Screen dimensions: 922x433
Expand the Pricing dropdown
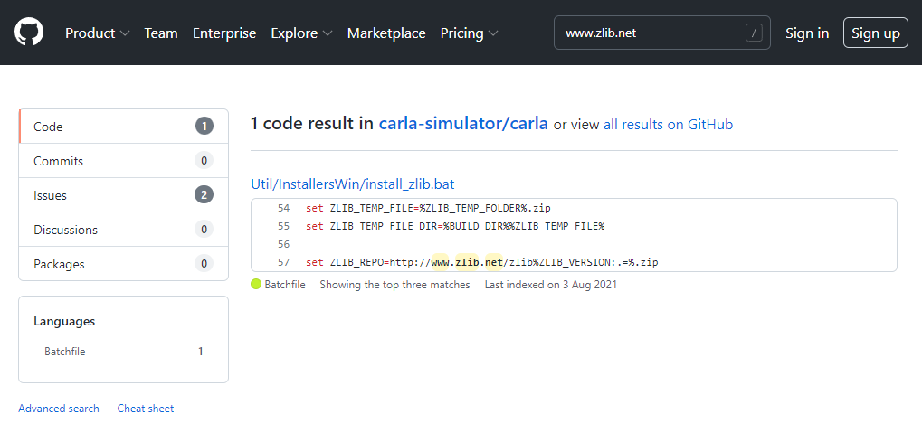470,33
